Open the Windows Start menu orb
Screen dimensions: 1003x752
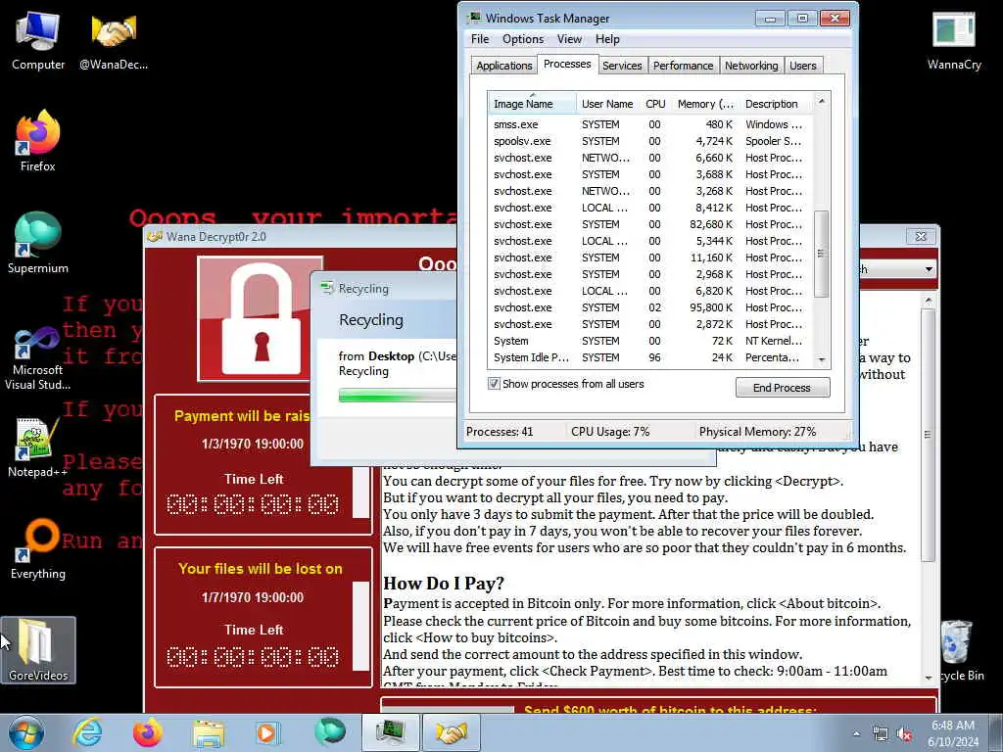[26, 732]
